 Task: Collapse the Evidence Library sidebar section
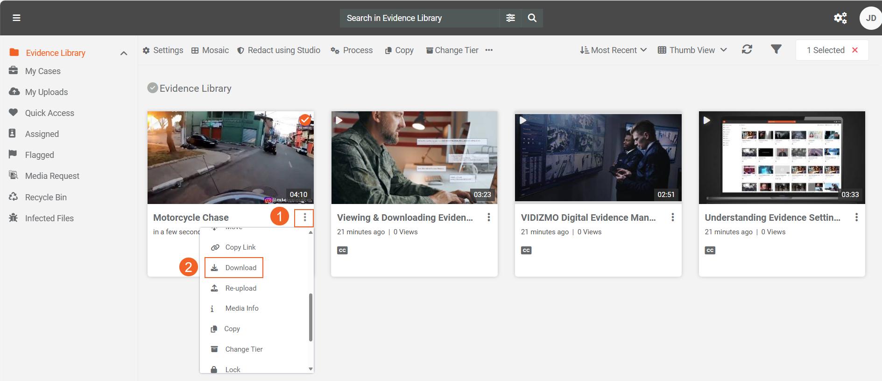point(124,53)
